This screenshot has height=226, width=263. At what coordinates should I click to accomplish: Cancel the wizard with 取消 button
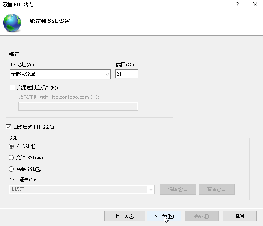[239, 216]
